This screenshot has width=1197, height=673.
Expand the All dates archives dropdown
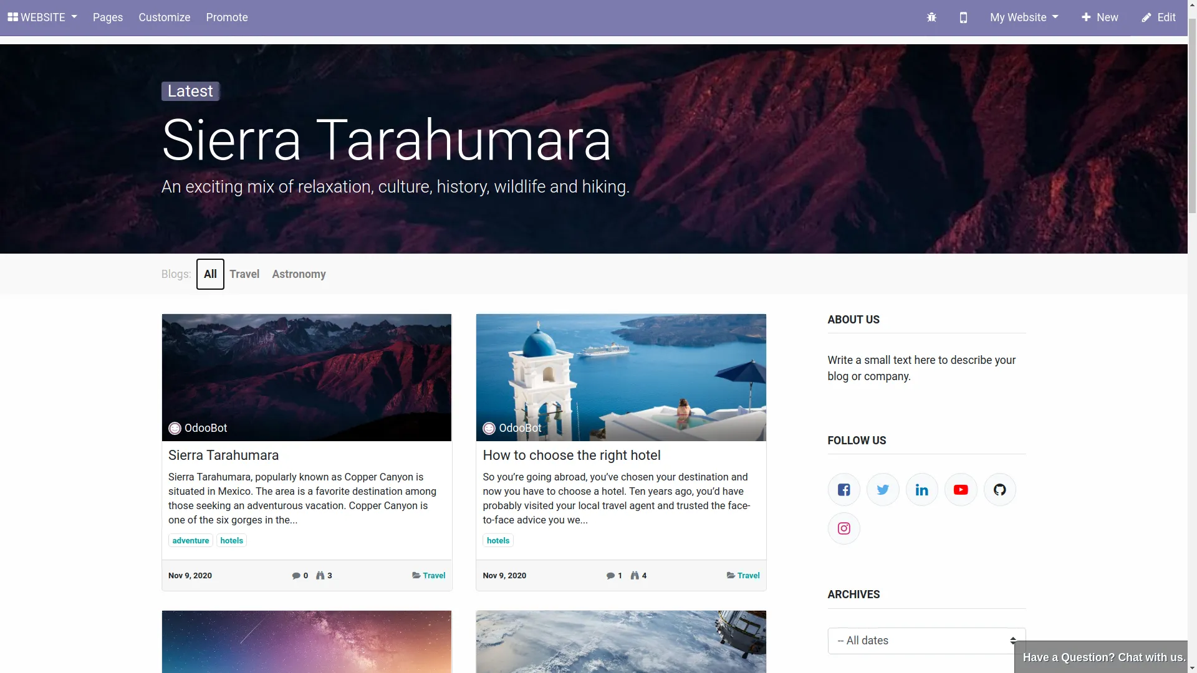[x=926, y=641]
